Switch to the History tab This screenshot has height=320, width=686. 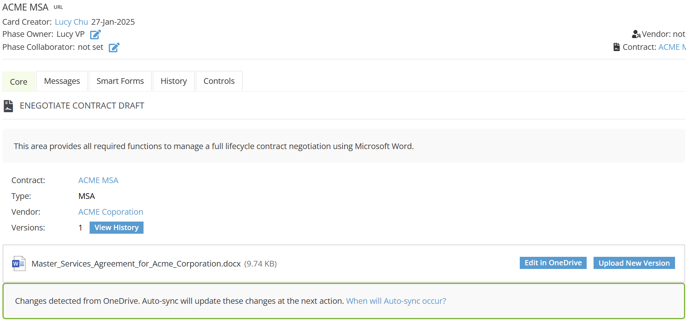[x=174, y=81]
